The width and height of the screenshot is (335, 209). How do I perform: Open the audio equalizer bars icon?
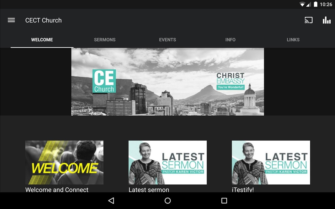point(327,20)
